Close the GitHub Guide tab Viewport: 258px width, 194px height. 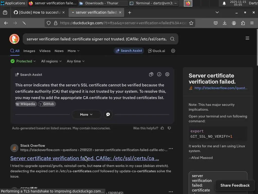[63, 13]
